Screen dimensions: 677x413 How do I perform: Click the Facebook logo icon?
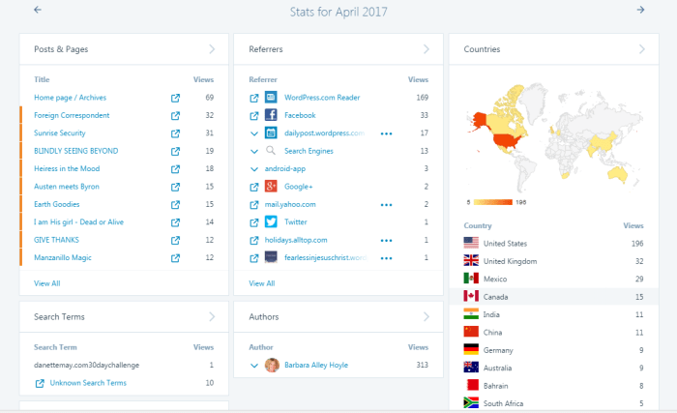[271, 115]
